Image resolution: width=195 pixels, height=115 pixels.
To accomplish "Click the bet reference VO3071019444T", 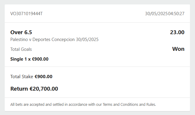I will [x=26, y=14].
